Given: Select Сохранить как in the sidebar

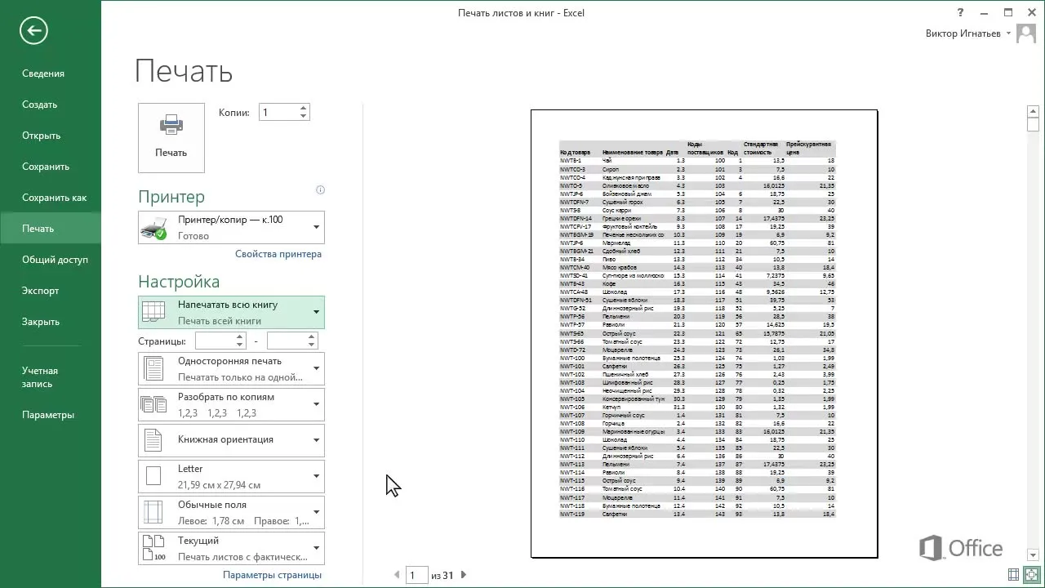Looking at the screenshot, I should (51, 198).
